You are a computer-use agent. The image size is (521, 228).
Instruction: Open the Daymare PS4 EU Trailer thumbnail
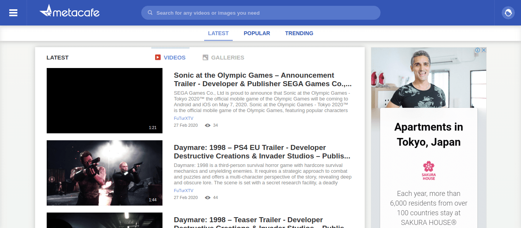pyautogui.click(x=105, y=173)
